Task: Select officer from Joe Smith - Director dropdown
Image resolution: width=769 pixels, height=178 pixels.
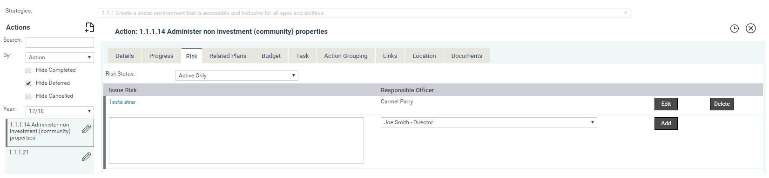Action: [x=489, y=122]
